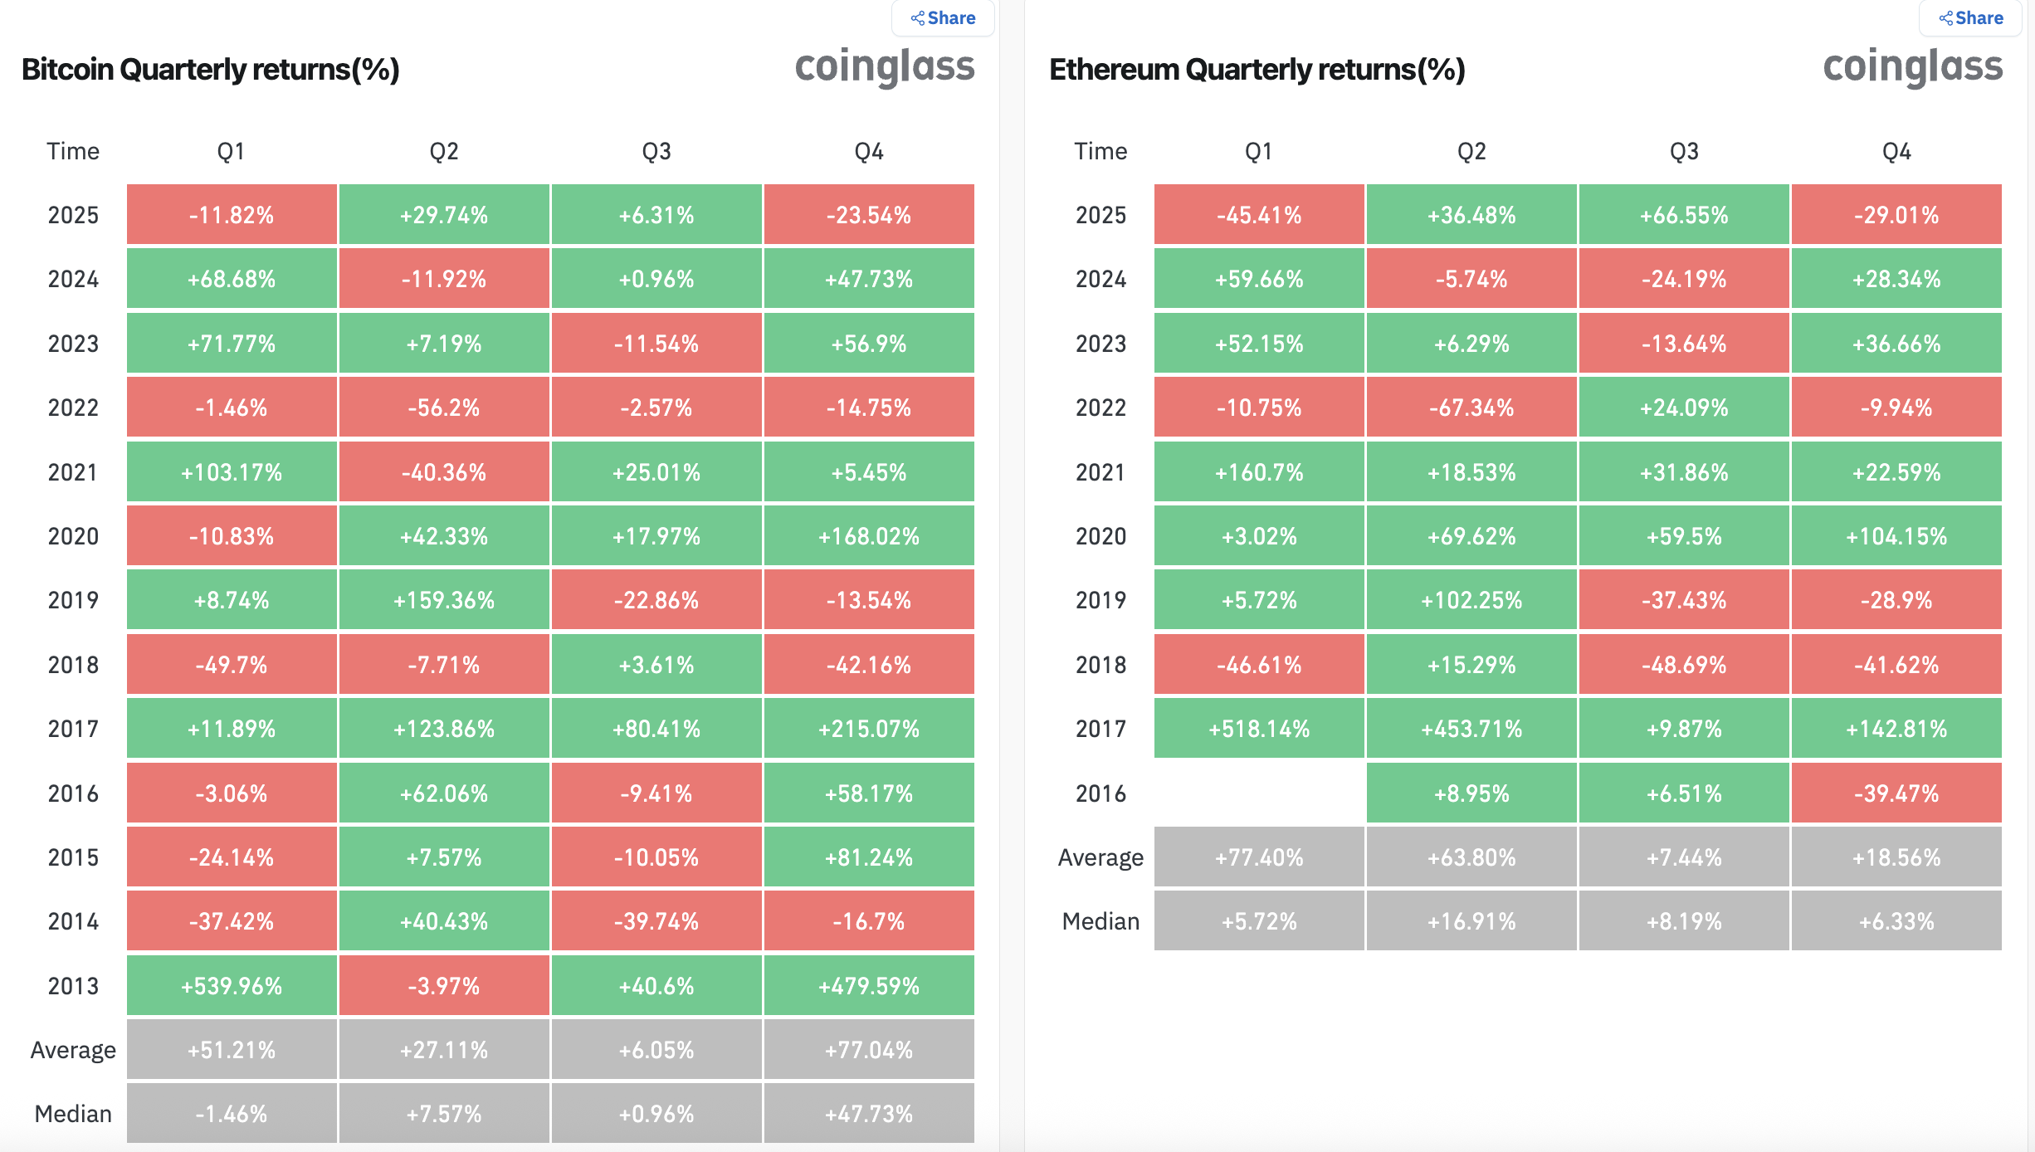Image resolution: width=2035 pixels, height=1152 pixels.
Task: Select the Q4 column header on Ethereum table
Action: [x=1897, y=150]
